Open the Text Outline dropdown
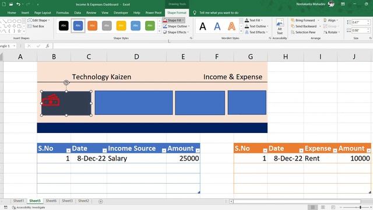 (256, 26)
